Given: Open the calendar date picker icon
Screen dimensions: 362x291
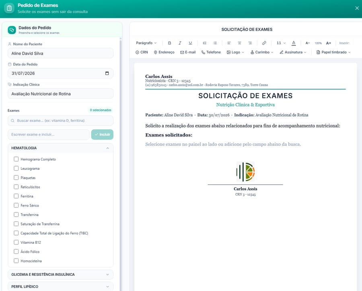Looking at the screenshot, I should point(107,73).
